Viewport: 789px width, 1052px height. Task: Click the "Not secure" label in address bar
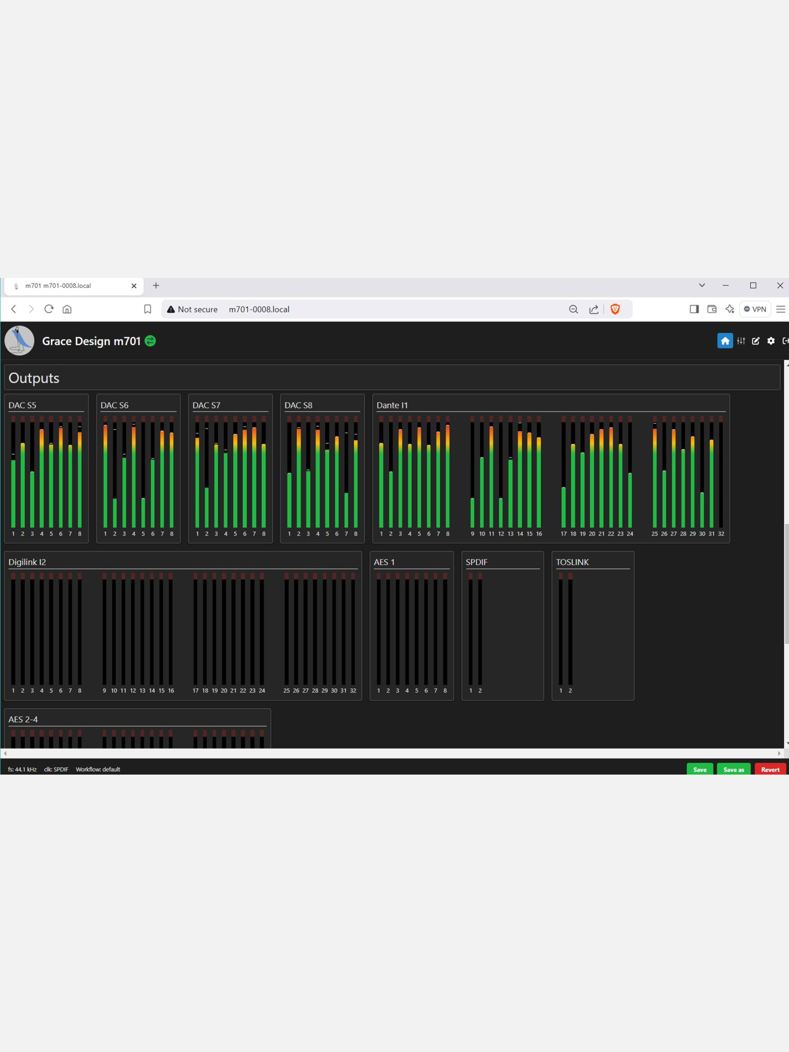click(x=198, y=310)
